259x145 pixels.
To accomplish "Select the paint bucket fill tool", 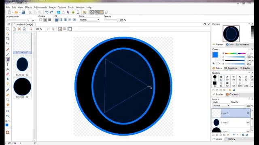I will coord(8,69).
